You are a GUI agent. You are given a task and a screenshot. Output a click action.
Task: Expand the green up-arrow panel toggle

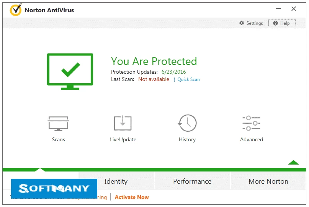(293, 162)
